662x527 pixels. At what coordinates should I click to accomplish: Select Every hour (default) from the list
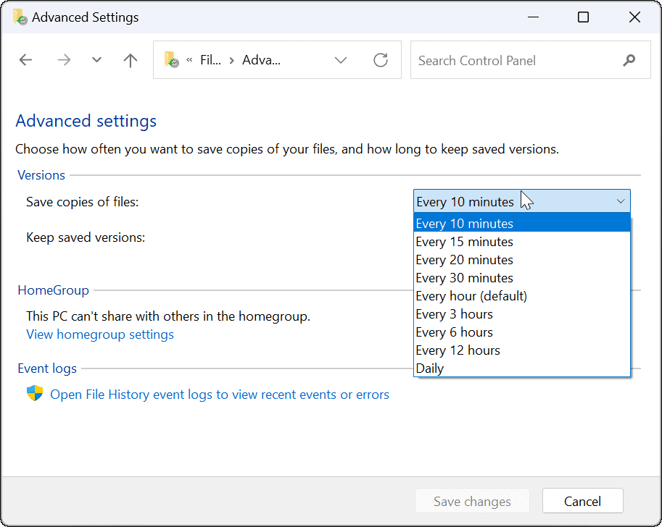(x=471, y=295)
